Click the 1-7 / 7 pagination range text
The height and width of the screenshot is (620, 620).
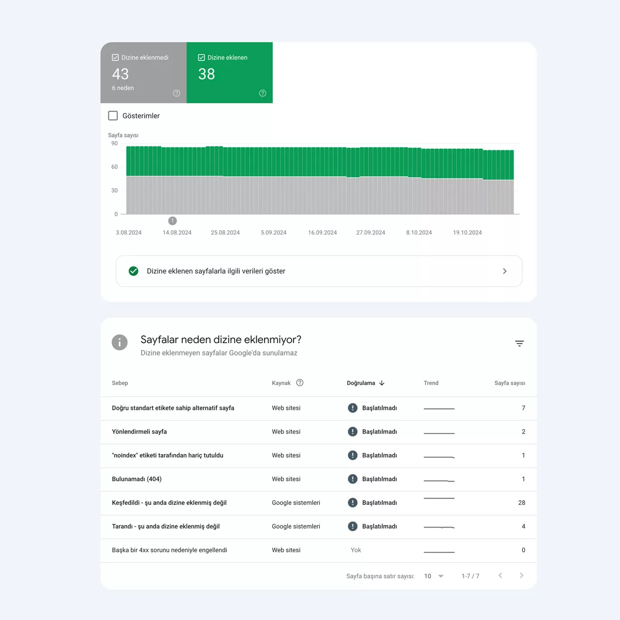[471, 576]
